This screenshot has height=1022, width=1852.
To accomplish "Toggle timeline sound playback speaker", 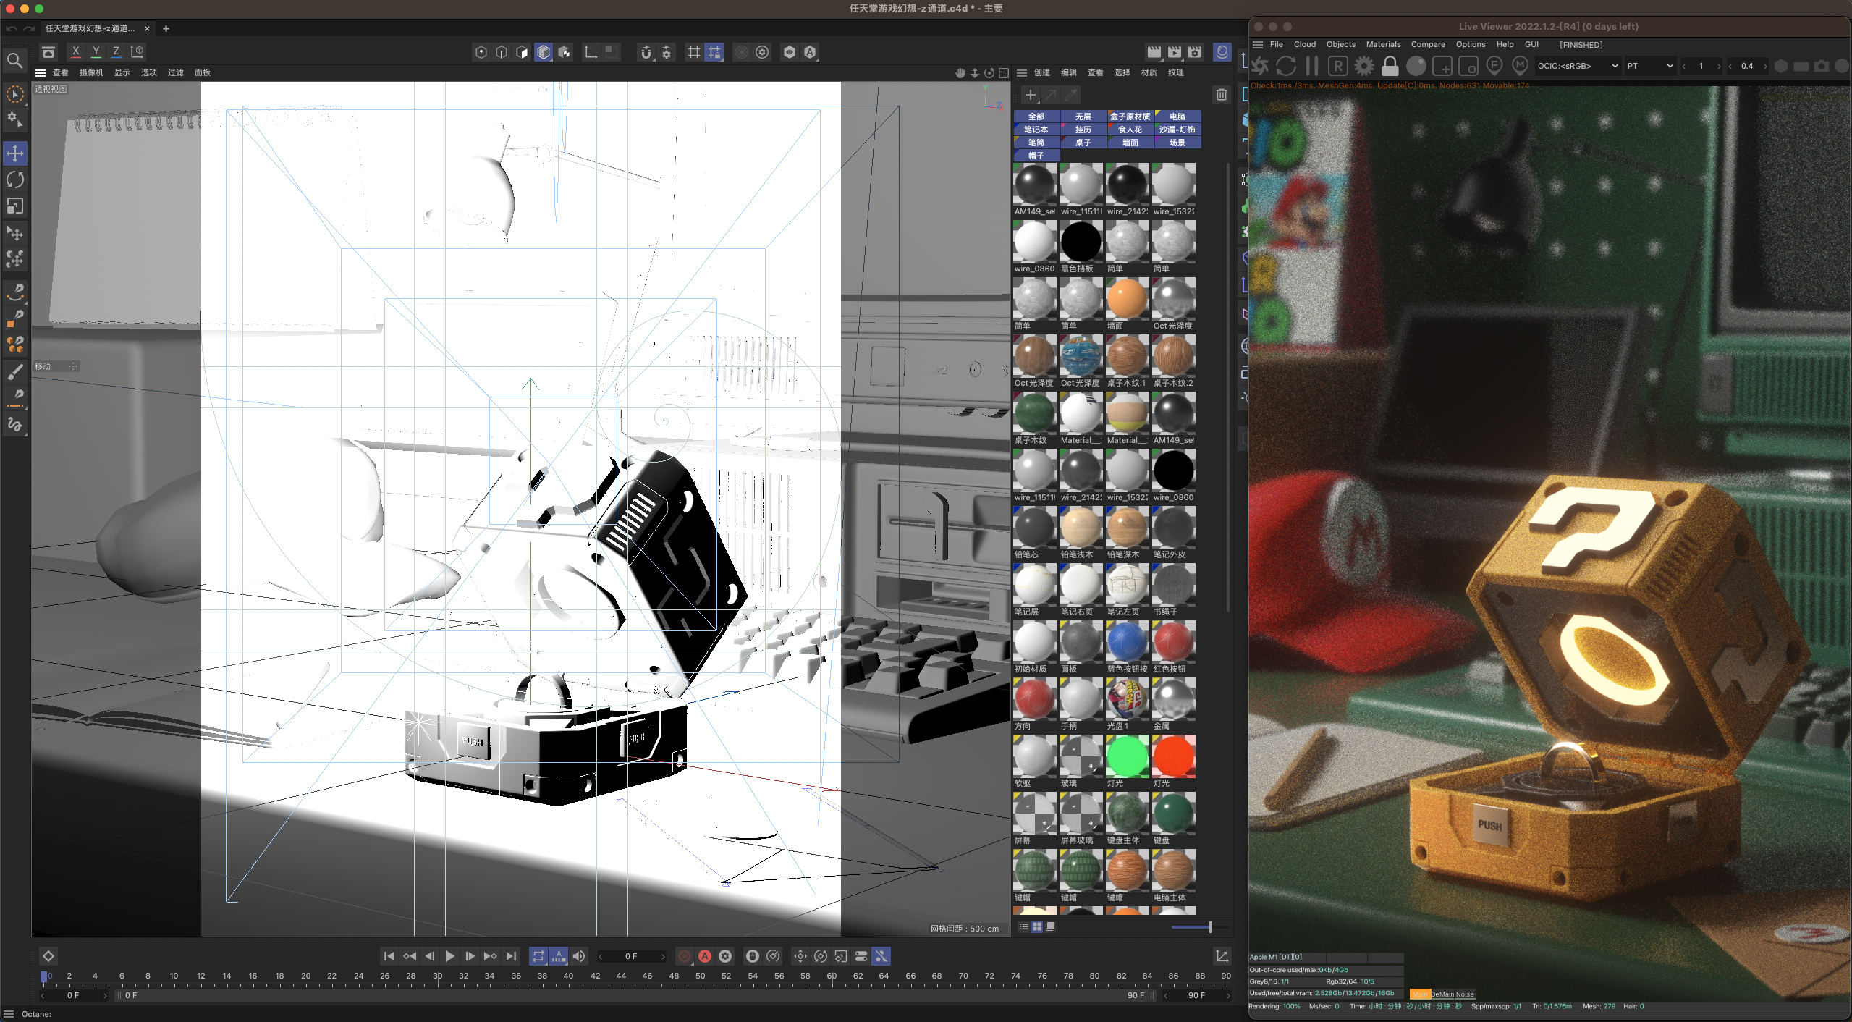I will [579, 956].
